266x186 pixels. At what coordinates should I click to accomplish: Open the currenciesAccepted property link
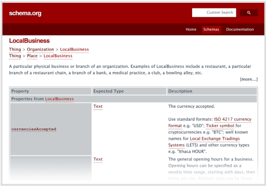[x=34, y=129]
